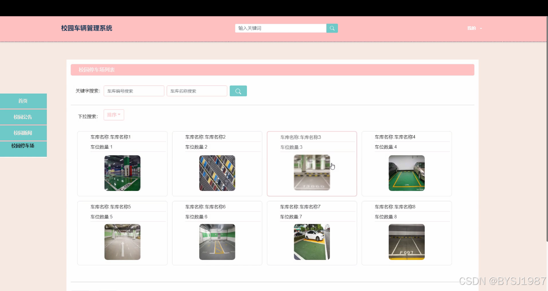Click text 车位数量:4

point(386,147)
